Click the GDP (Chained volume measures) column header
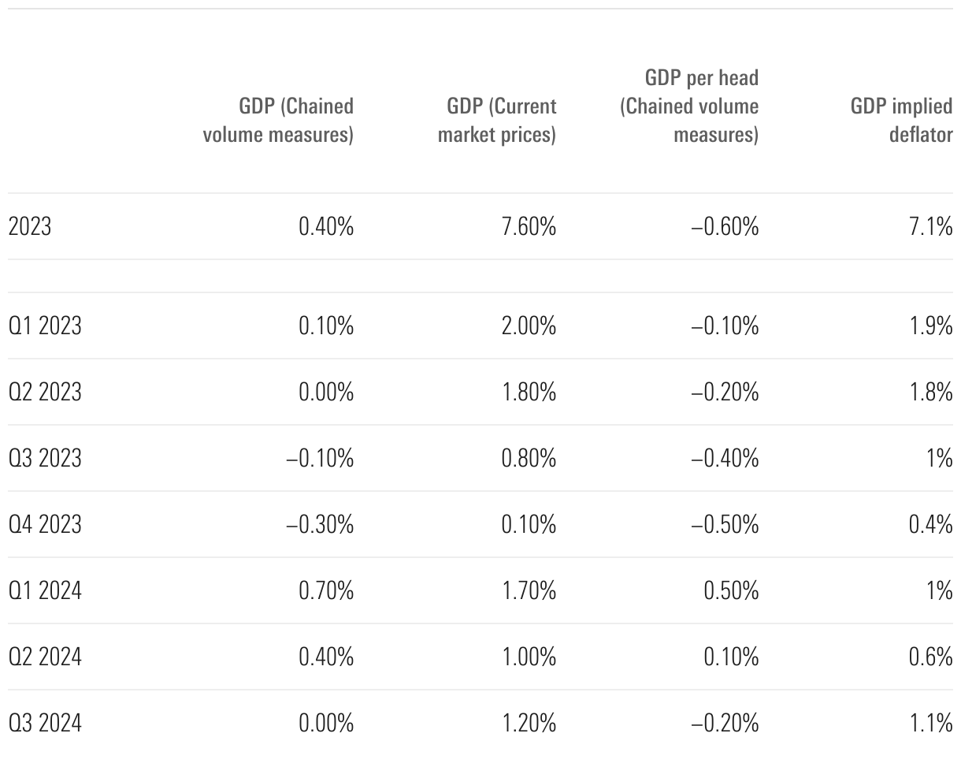 tap(278, 121)
